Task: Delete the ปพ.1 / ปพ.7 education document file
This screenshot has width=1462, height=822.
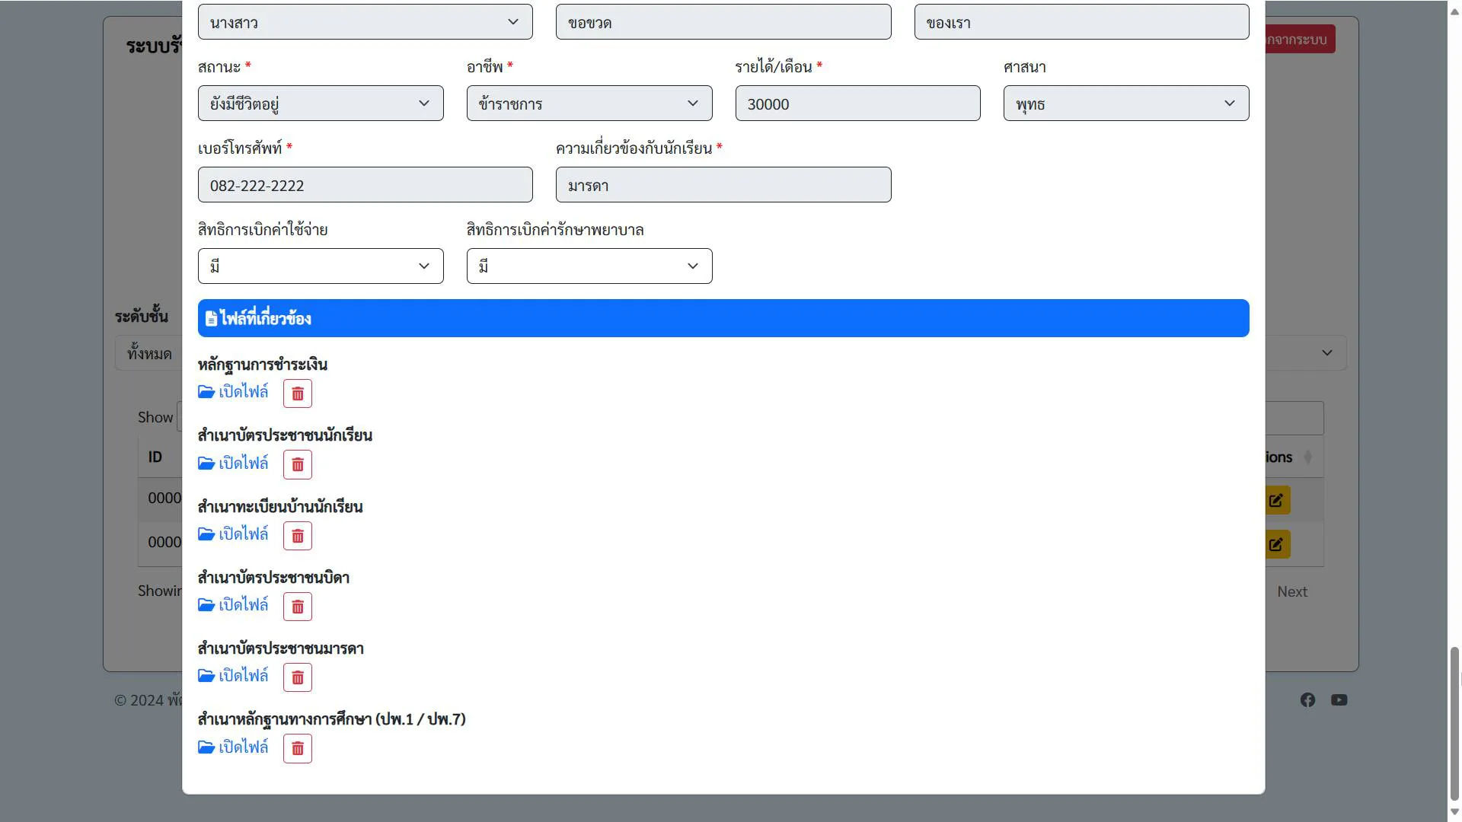Action: 298,748
